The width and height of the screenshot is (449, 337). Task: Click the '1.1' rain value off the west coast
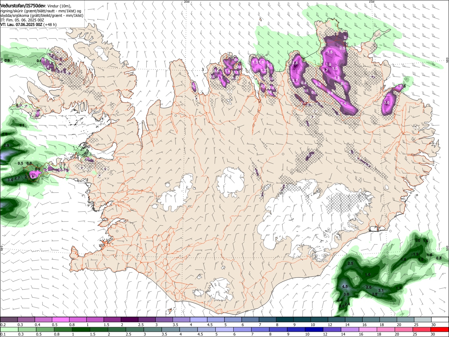pyautogui.click(x=22, y=126)
